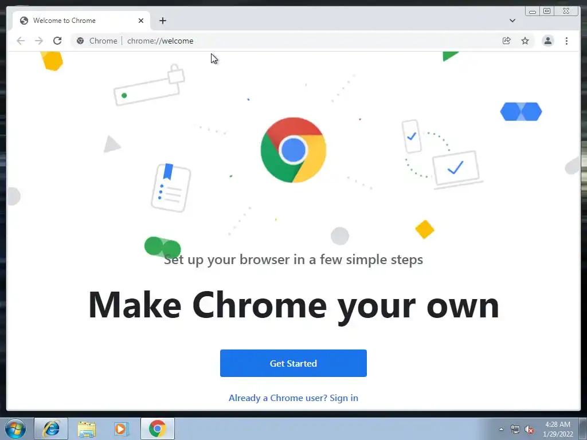This screenshot has width=587, height=440.
Task: Open a new tab with plus button
Action: click(x=162, y=21)
